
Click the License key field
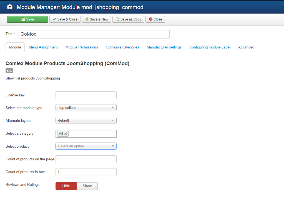86,95
